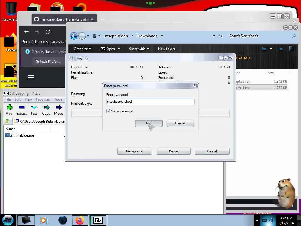Click New folder in Explorer toolbar
This screenshot has height=226, width=301.
pos(167,49)
